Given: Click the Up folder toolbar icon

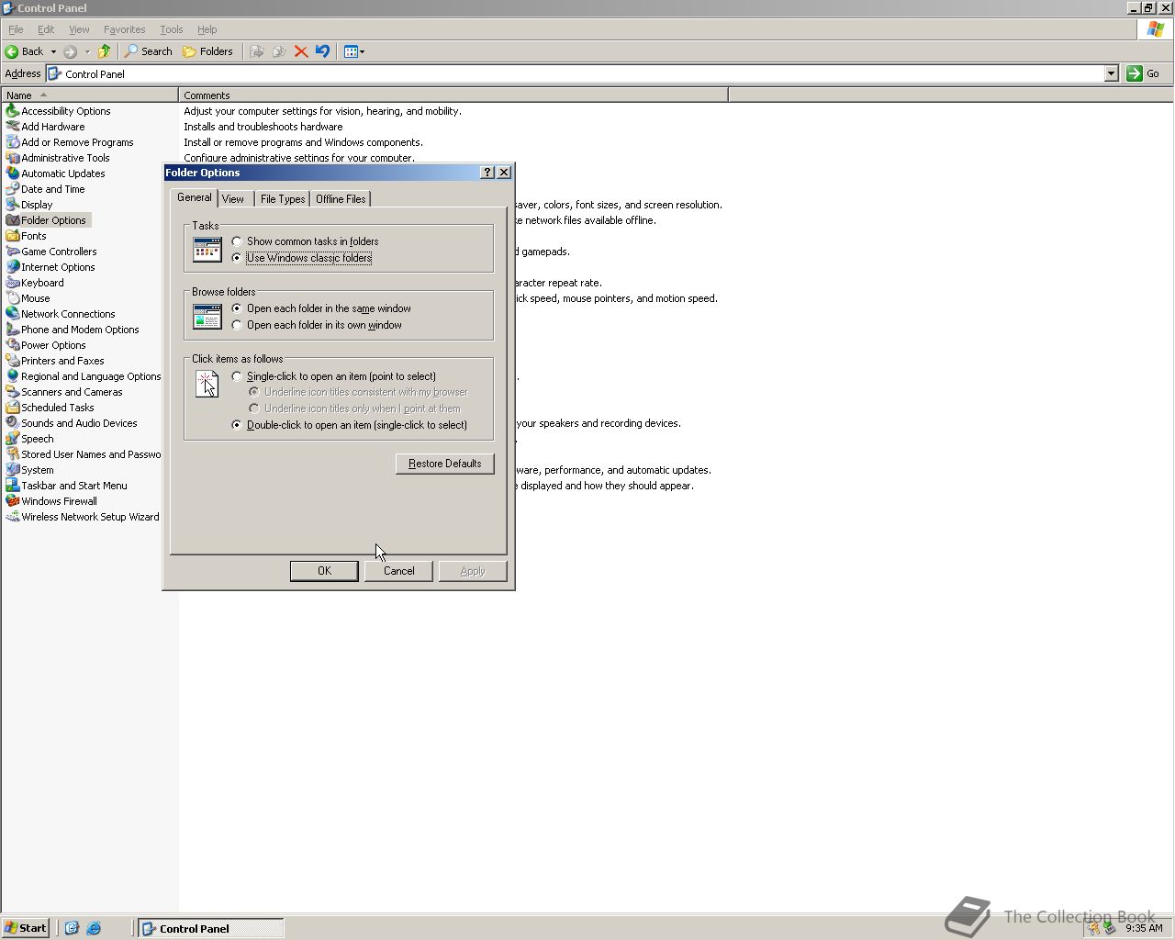Looking at the screenshot, I should pyautogui.click(x=104, y=51).
